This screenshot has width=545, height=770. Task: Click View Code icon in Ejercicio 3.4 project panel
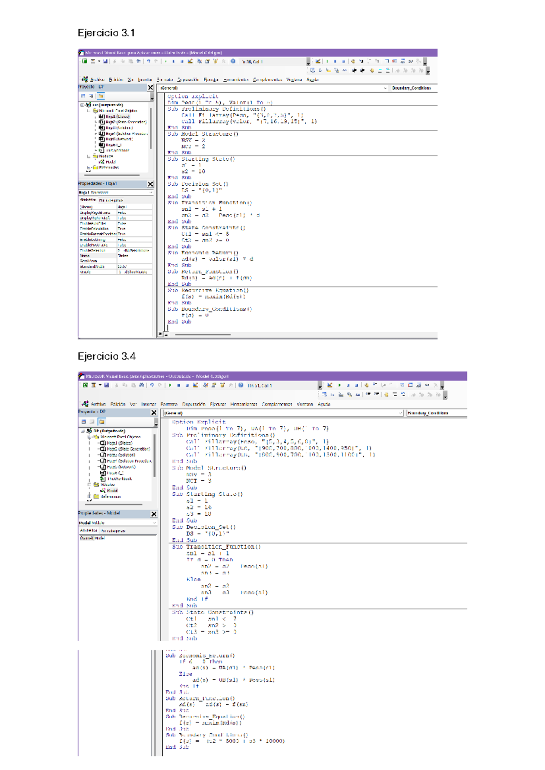84,422
